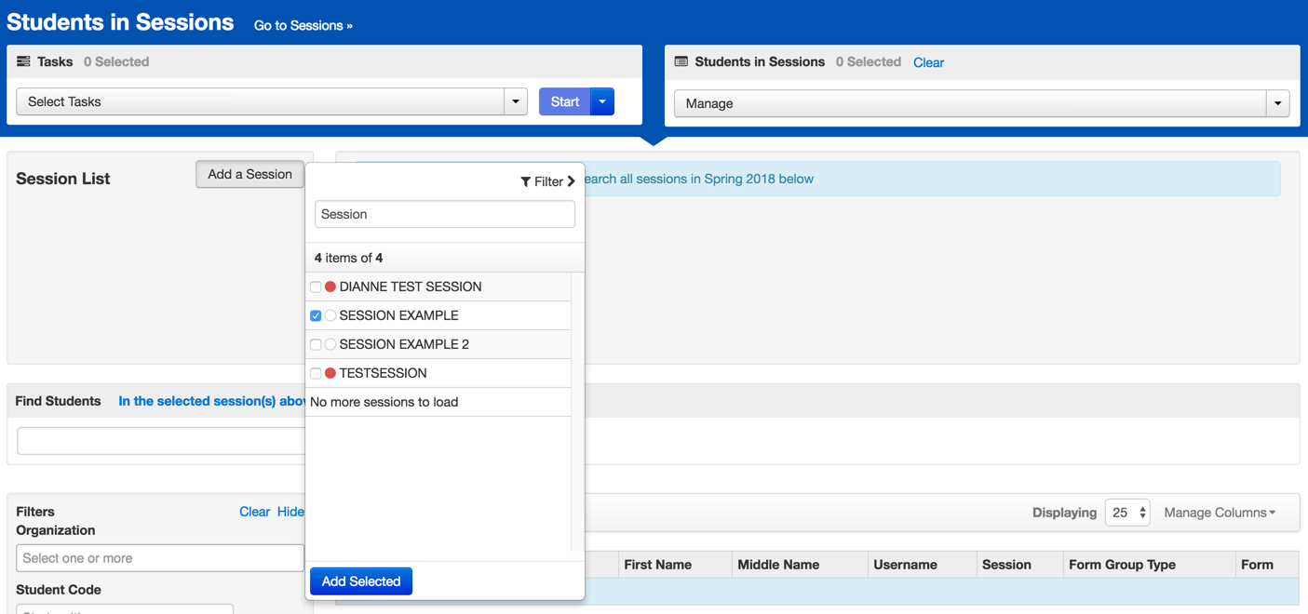Click red status dot beside TESTSESSION
1308x614 pixels.
coord(330,373)
